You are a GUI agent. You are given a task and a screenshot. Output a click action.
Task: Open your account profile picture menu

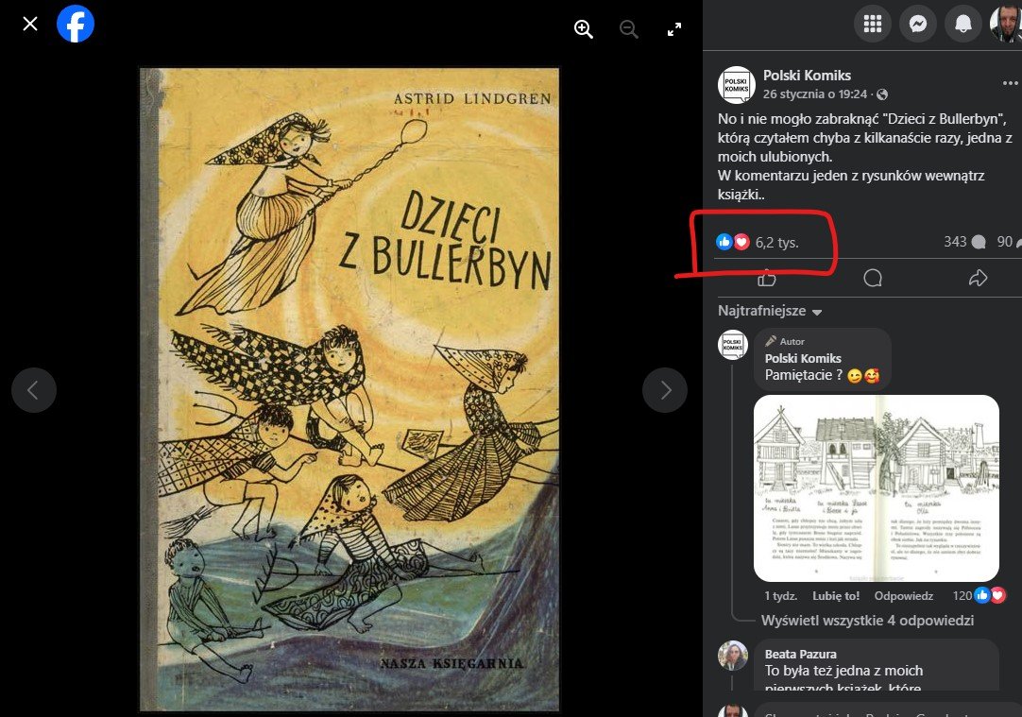pyautogui.click(x=1006, y=25)
